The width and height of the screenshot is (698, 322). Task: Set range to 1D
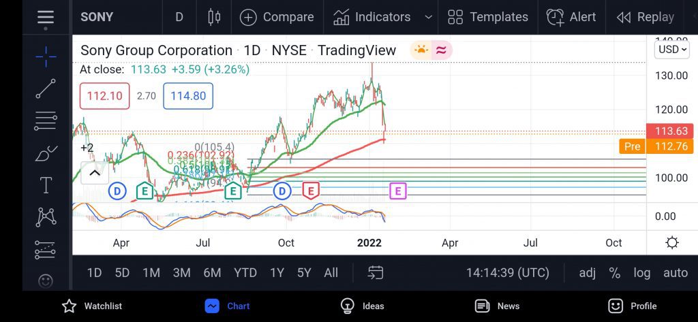[x=94, y=272]
